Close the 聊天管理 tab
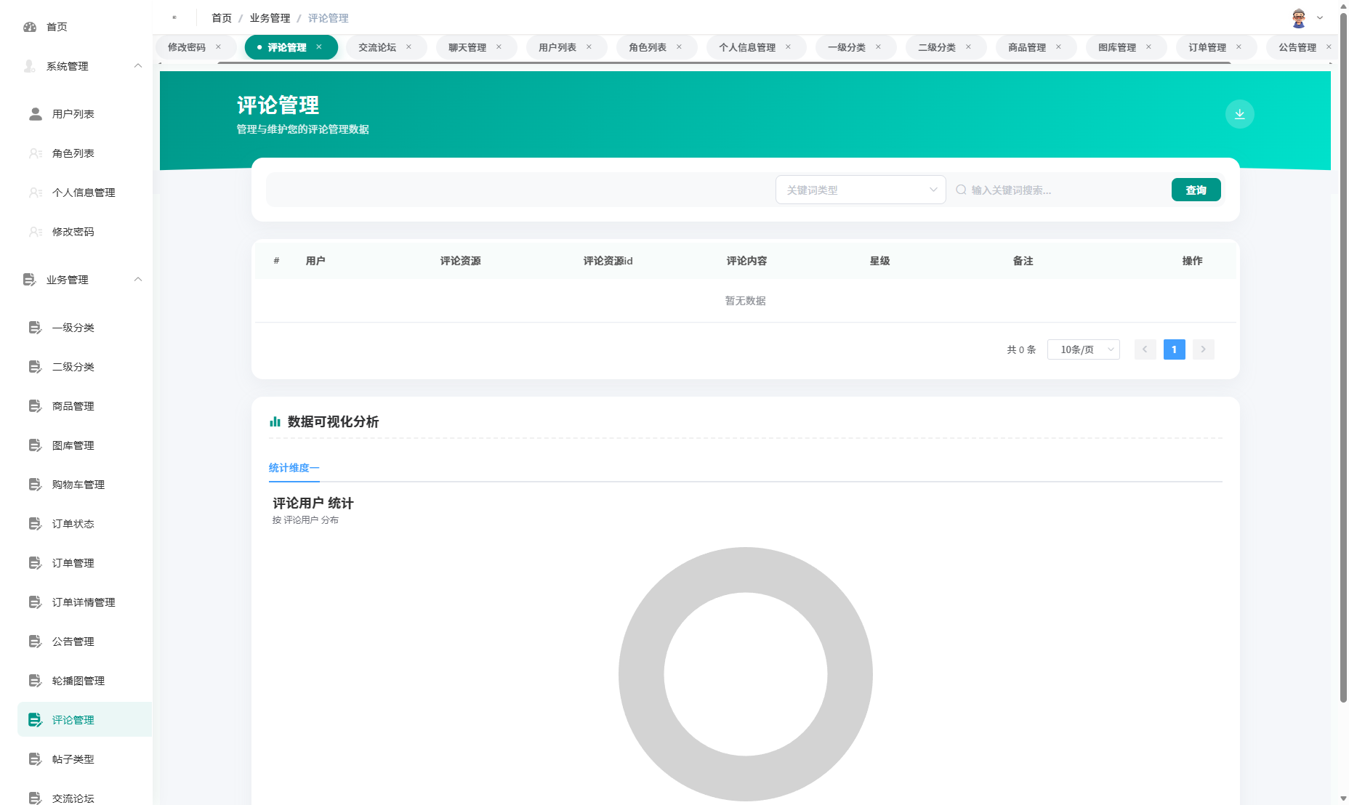Viewport: 1349px width, 805px height. (x=499, y=46)
